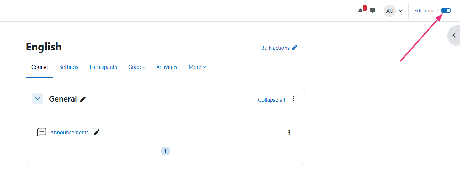
Task: Open three-dot menu for Announcements activity
Action: click(x=289, y=132)
